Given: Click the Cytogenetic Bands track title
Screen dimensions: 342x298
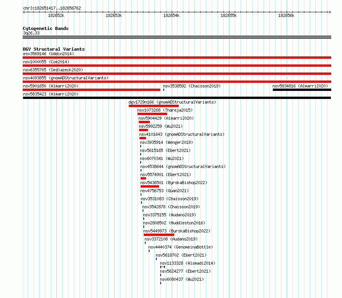Looking at the screenshot, I should click(46, 28).
